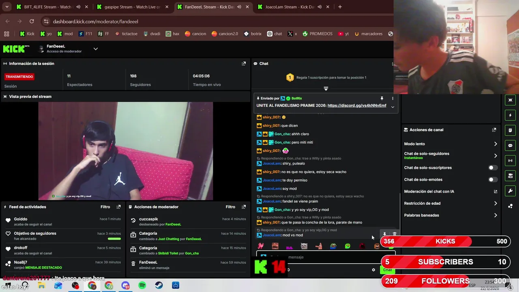This screenshot has height=292, width=519.
Task: Click the browser address bar
Action: coord(215,21)
